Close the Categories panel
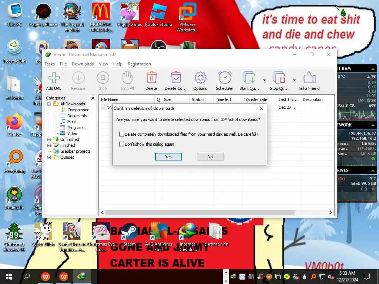Image resolution: width=379 pixels, height=284 pixels. [93, 98]
